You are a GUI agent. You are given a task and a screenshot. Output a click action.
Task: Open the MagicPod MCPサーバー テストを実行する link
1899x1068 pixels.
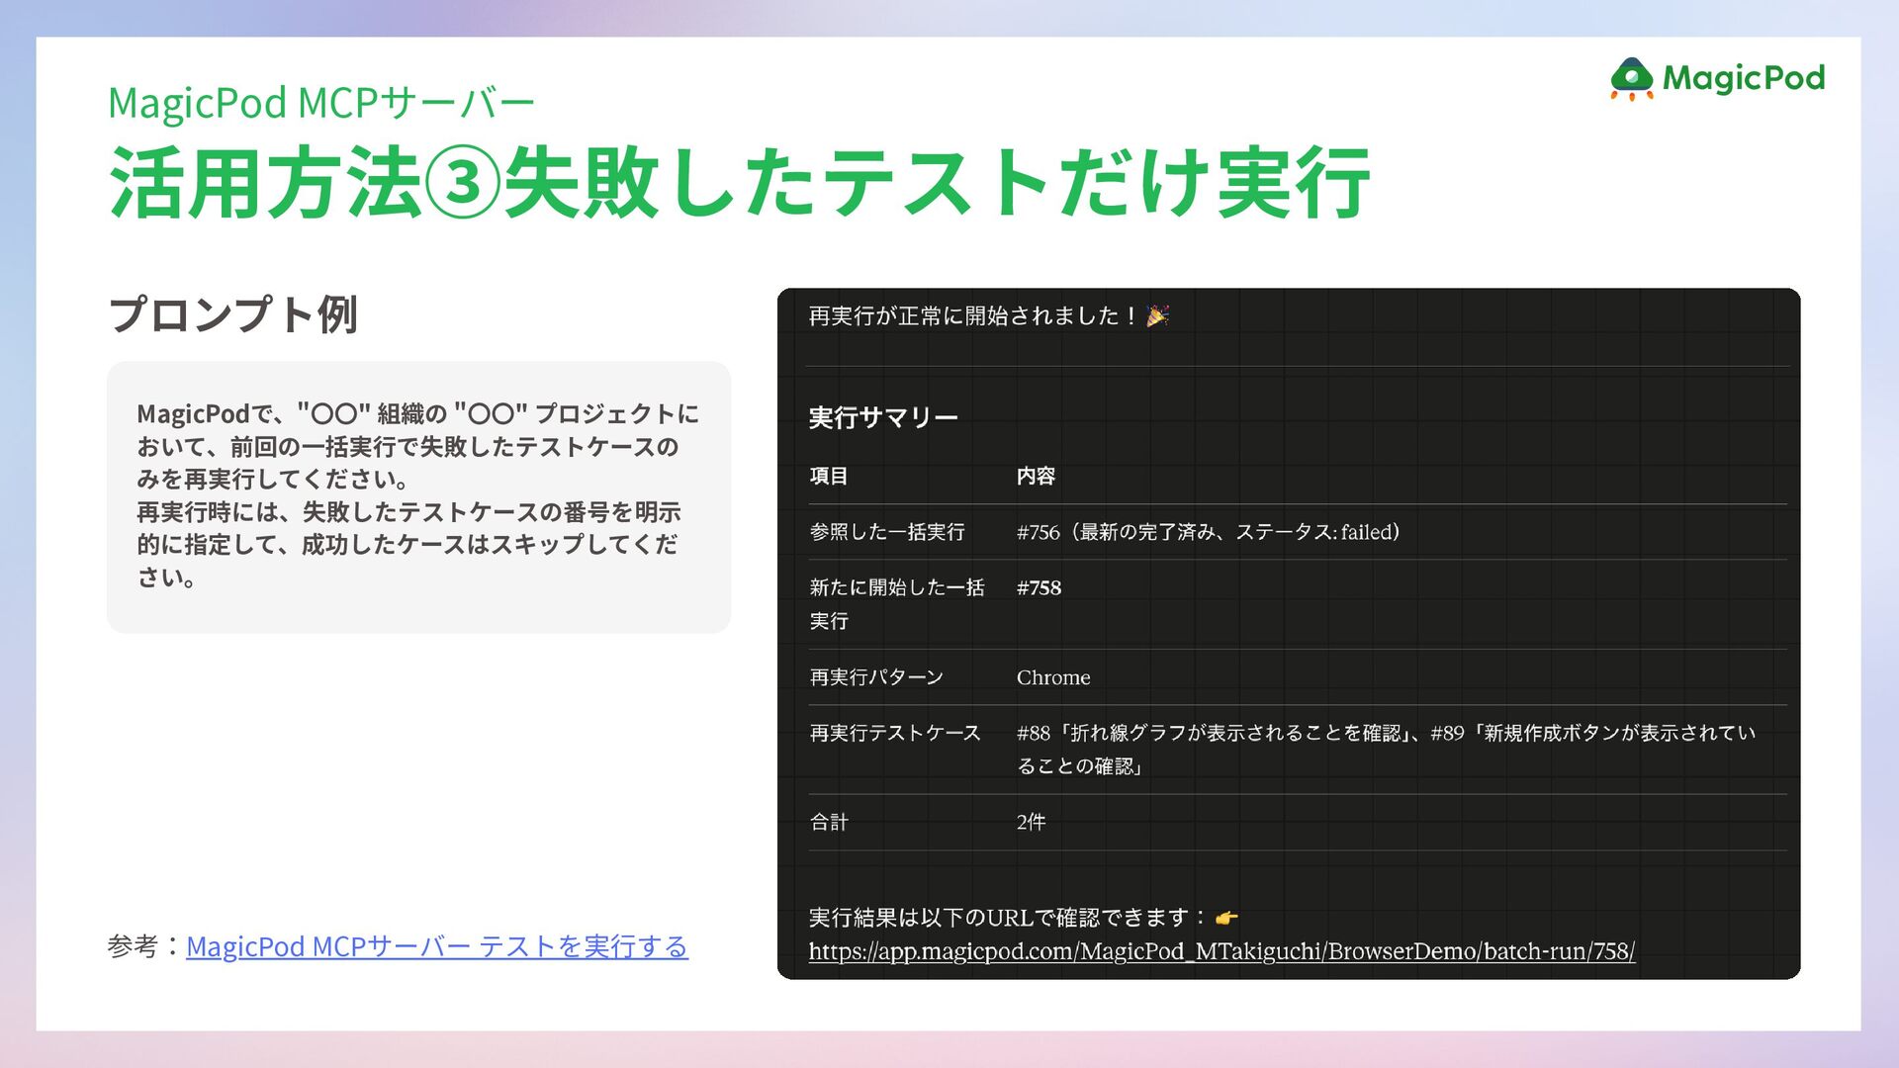(436, 946)
